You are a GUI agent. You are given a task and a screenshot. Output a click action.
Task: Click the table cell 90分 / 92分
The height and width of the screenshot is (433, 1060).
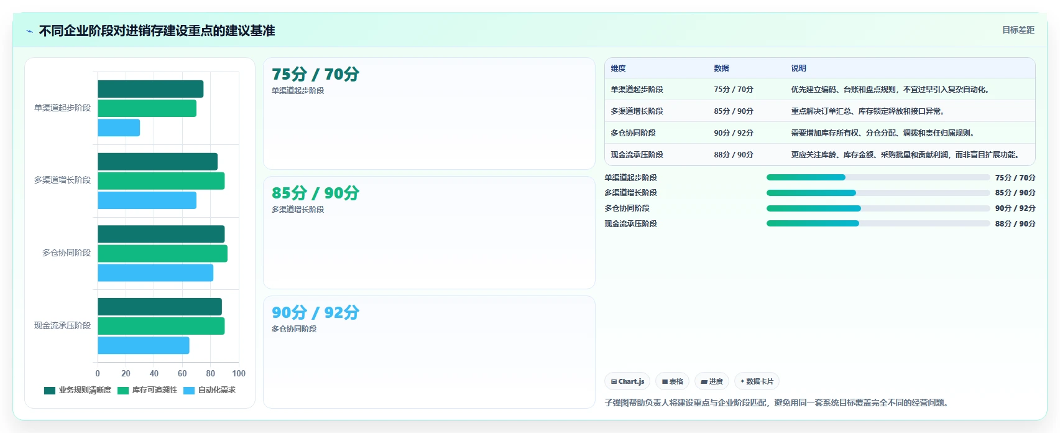734,133
